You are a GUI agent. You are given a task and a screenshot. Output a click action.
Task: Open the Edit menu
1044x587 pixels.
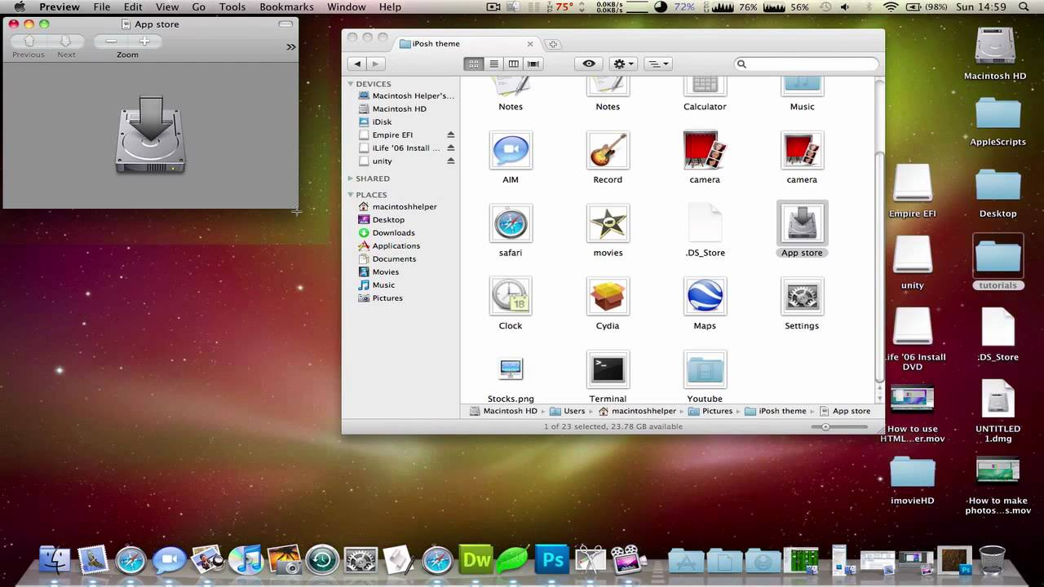point(133,7)
